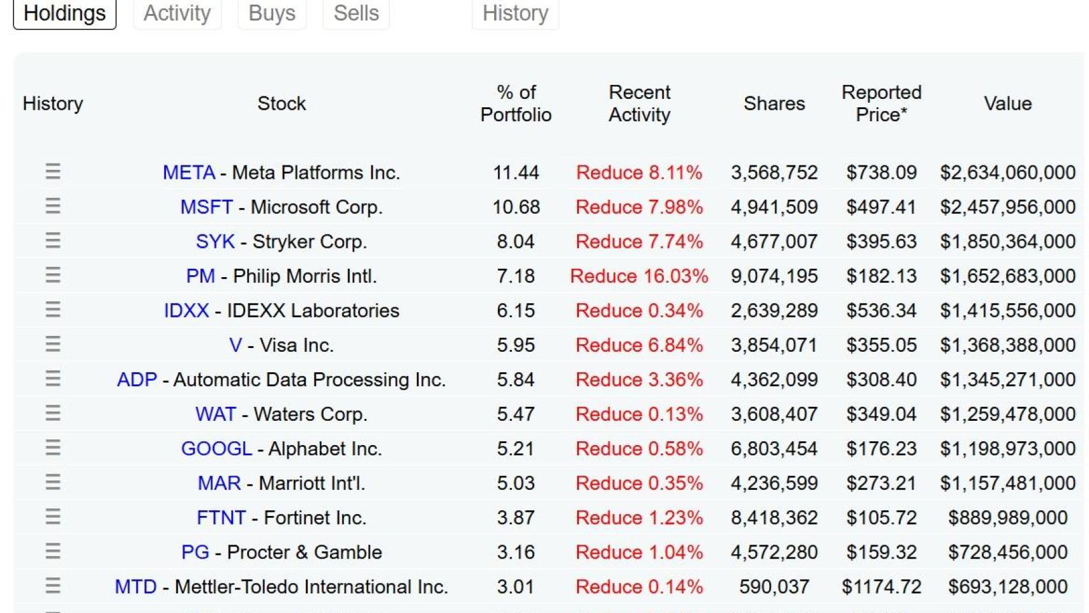This screenshot has width=1089, height=613.
Task: Click history icon beside IDEXX Laboratories
Action: (x=53, y=310)
